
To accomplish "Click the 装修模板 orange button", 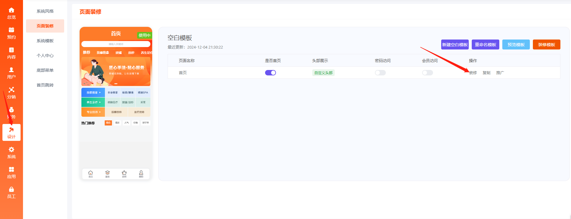I will [x=546, y=45].
